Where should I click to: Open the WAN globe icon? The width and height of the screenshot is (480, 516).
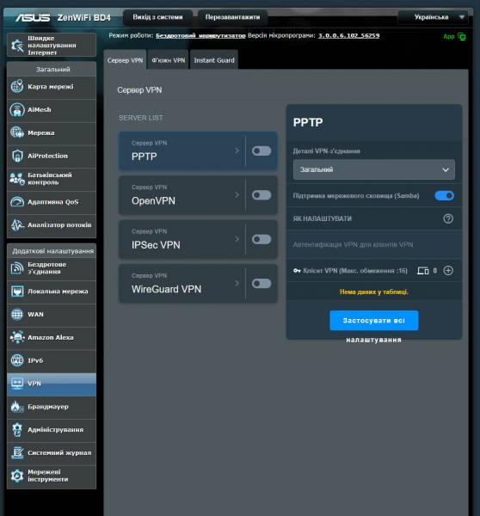click(17, 314)
